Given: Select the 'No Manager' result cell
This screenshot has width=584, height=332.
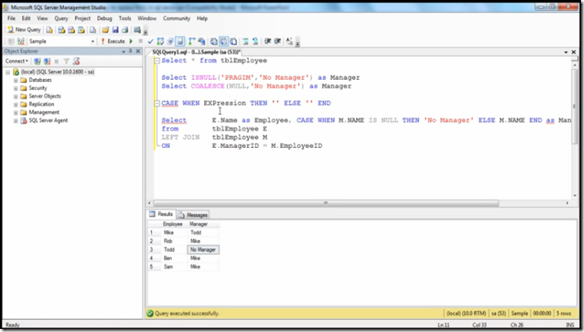Looking at the screenshot, I should click(x=203, y=250).
